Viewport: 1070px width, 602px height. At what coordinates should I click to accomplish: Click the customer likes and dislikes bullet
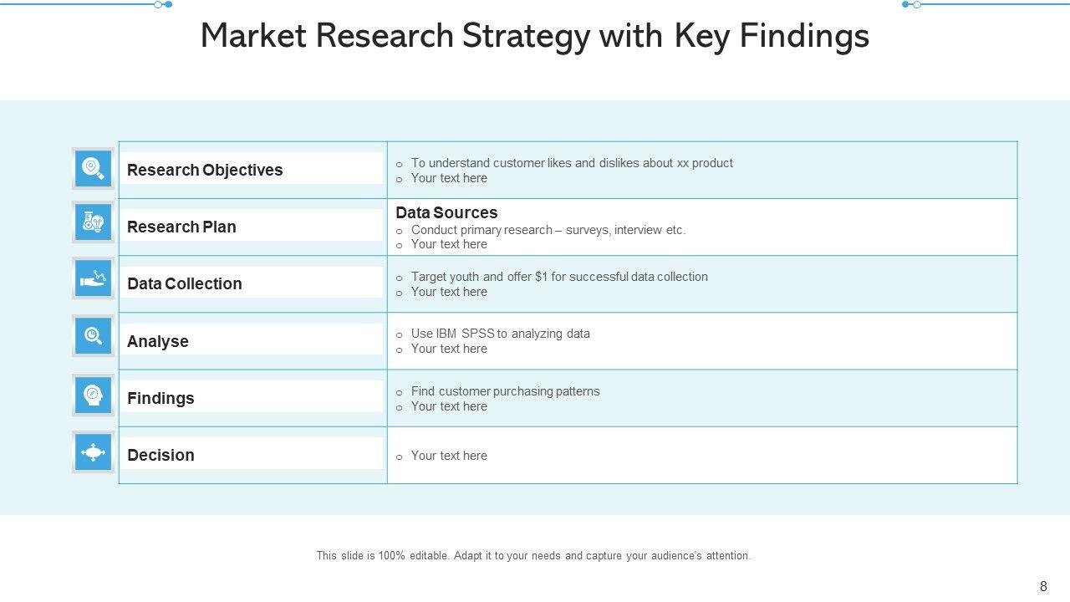pyautogui.click(x=572, y=163)
